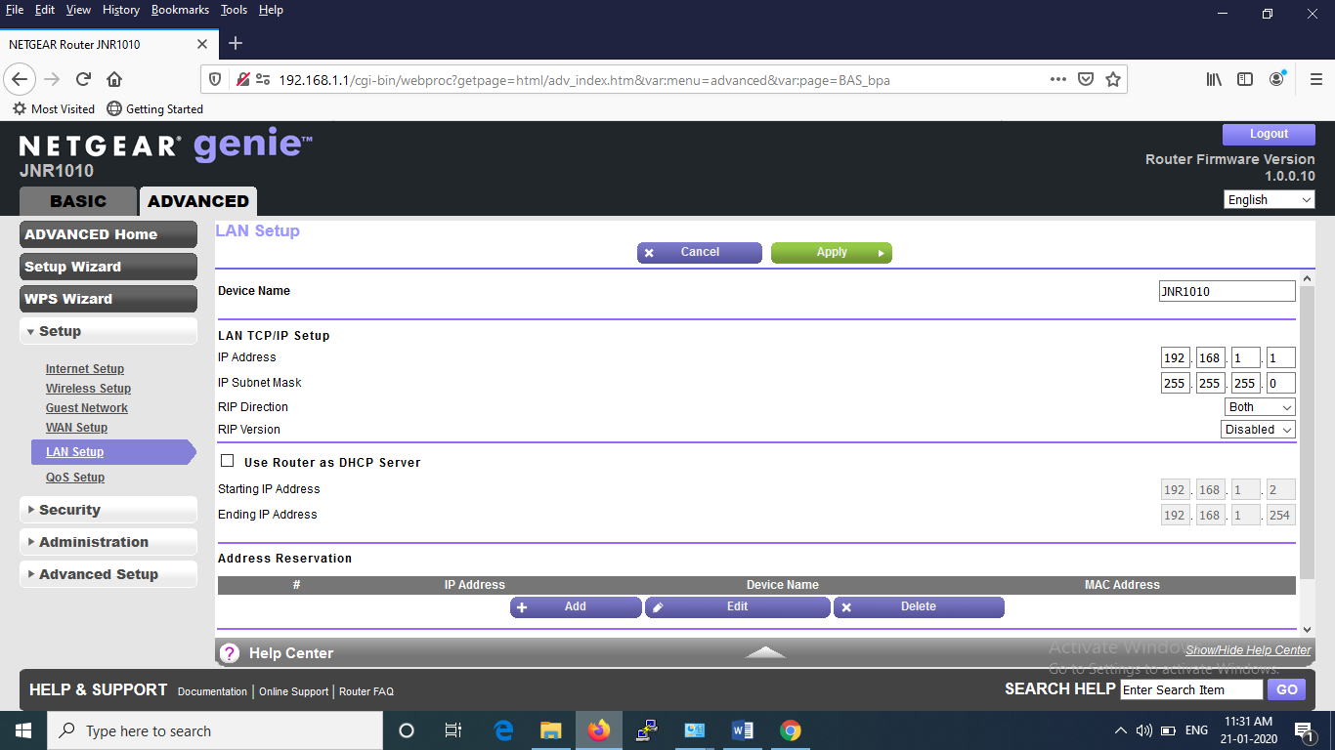Screen dimensions: 1335x750
Task: Expand Help Center with the up arrow
Action: [x=765, y=651]
